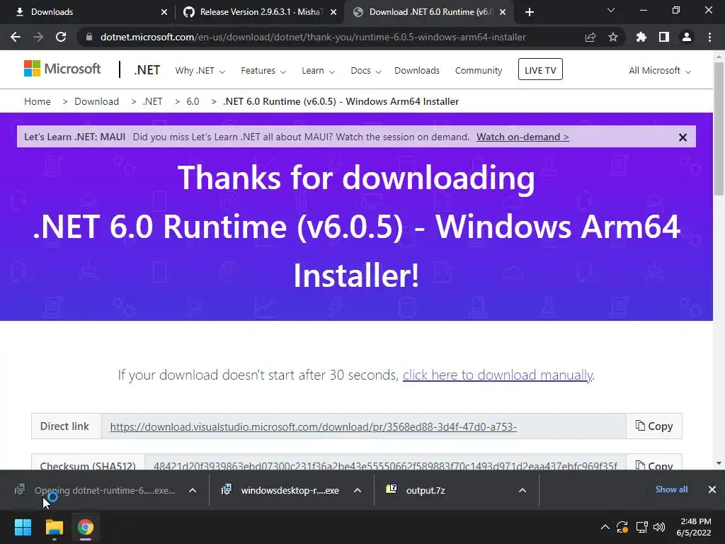Click Show all downloads
The image size is (725, 544).
(x=671, y=489)
